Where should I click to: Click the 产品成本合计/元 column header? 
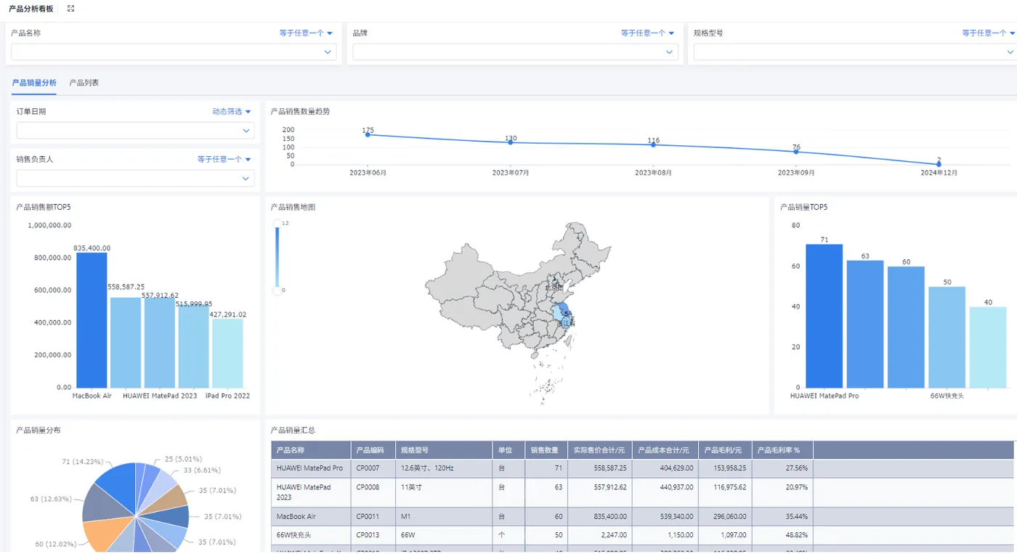665,449
